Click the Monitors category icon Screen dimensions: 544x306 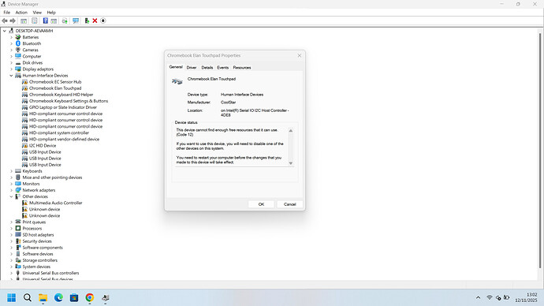click(x=18, y=184)
